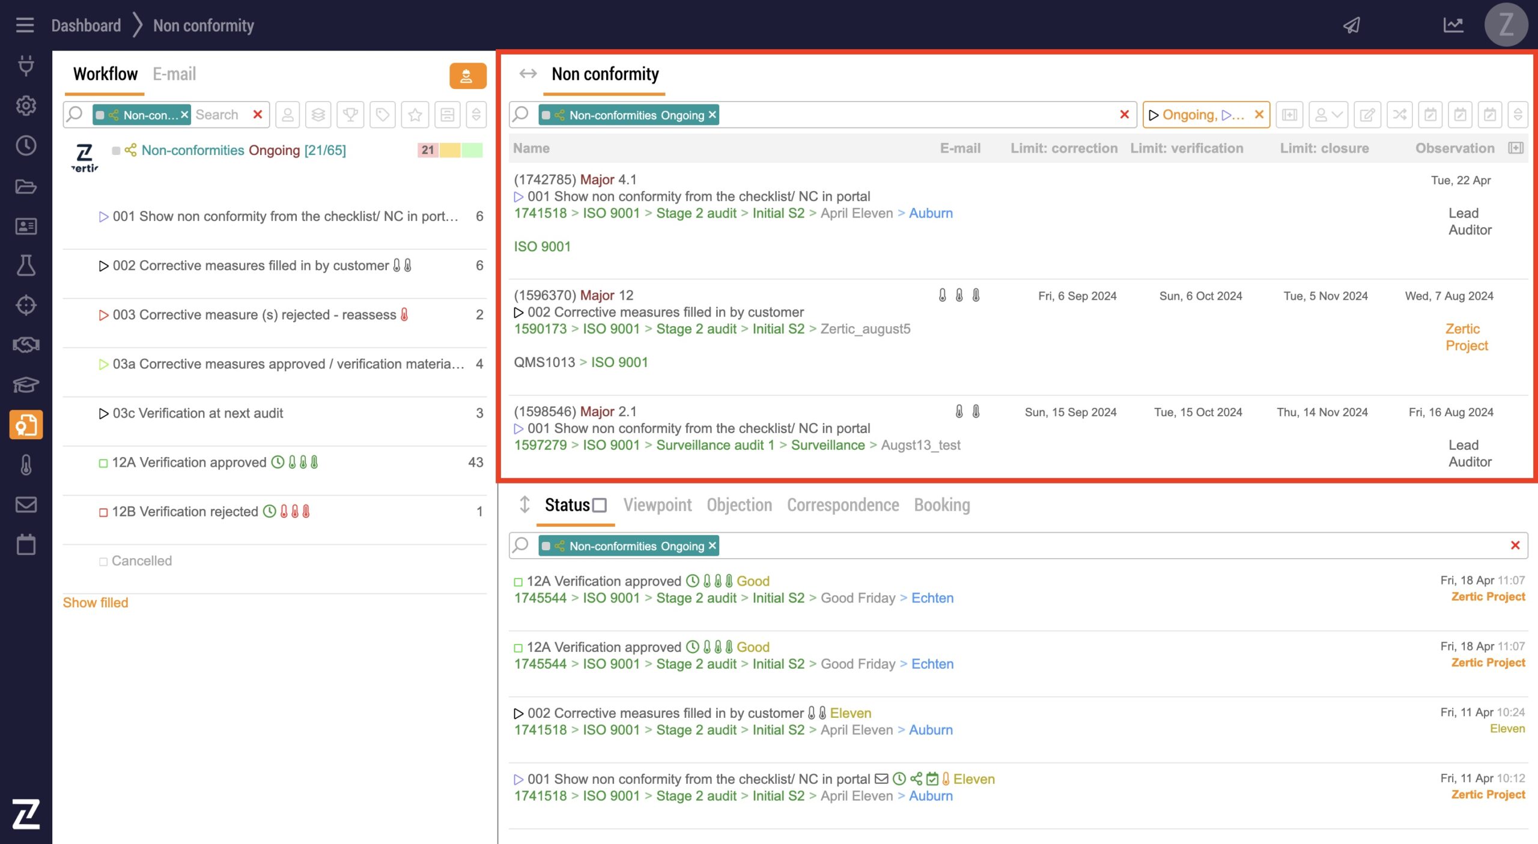
Task: Open the user assignment dropdown in toolbar
Action: pyautogui.click(x=1328, y=115)
